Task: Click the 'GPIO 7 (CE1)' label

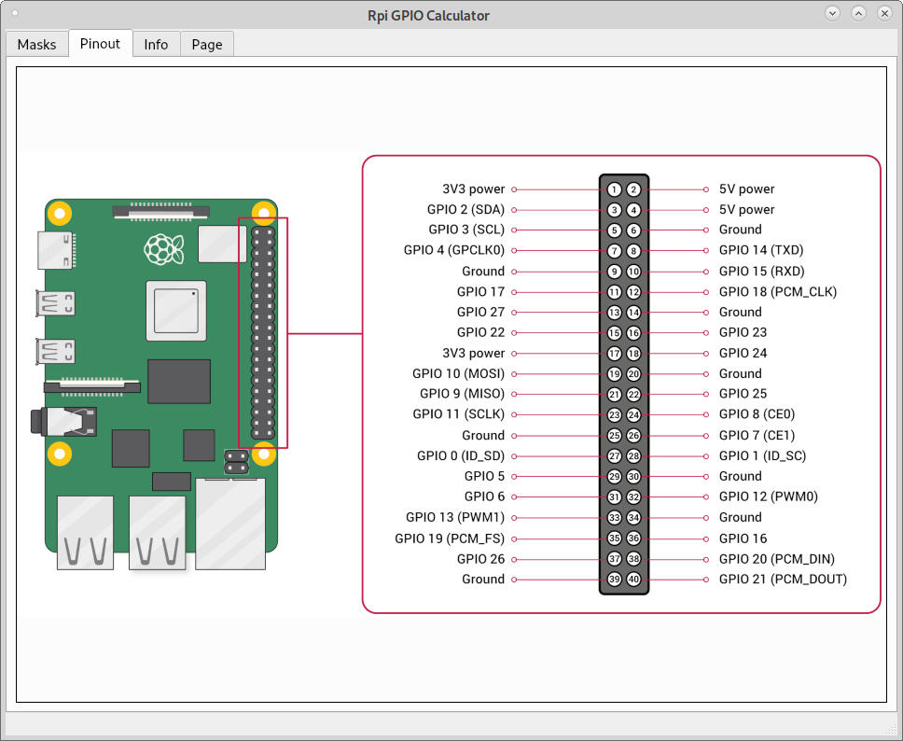Action: pyautogui.click(x=757, y=436)
